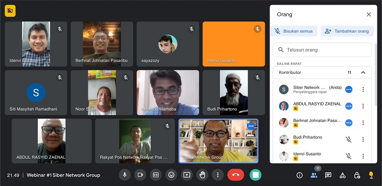This screenshot has height=186, width=382.
Task: Click the DALAM RAPAT section label
Action: pos(289,64)
